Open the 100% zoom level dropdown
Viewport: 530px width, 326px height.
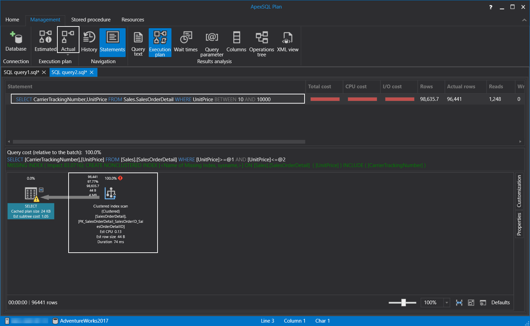(x=447, y=303)
